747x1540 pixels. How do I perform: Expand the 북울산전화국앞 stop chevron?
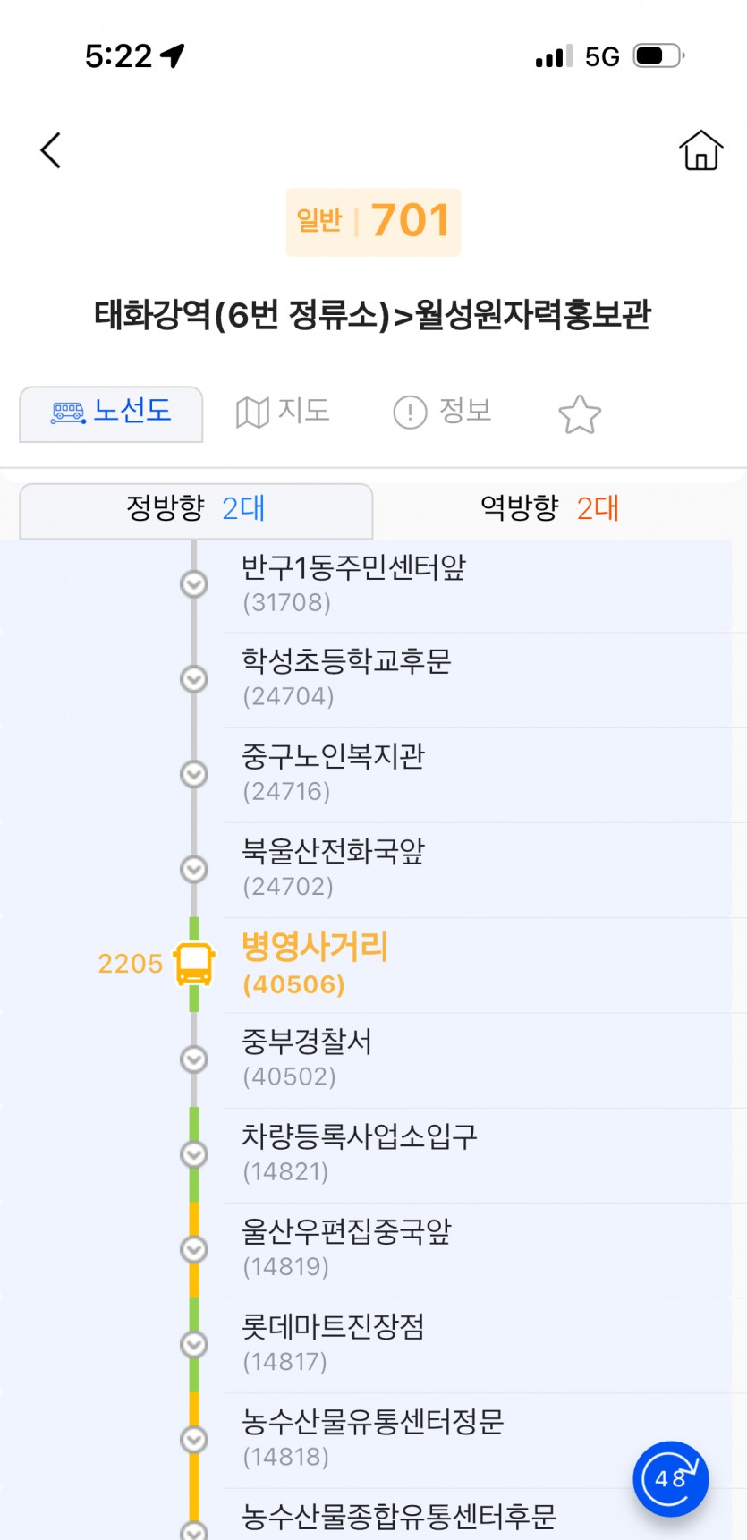click(194, 869)
